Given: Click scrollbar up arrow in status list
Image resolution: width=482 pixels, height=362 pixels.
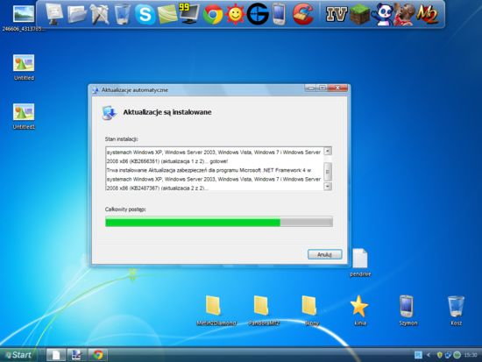Looking at the screenshot, I should [328, 151].
